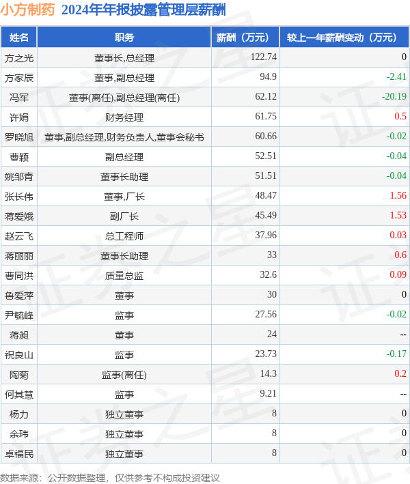Click the change value -20.19
This screenshot has height=484, width=410.
pyautogui.click(x=394, y=97)
